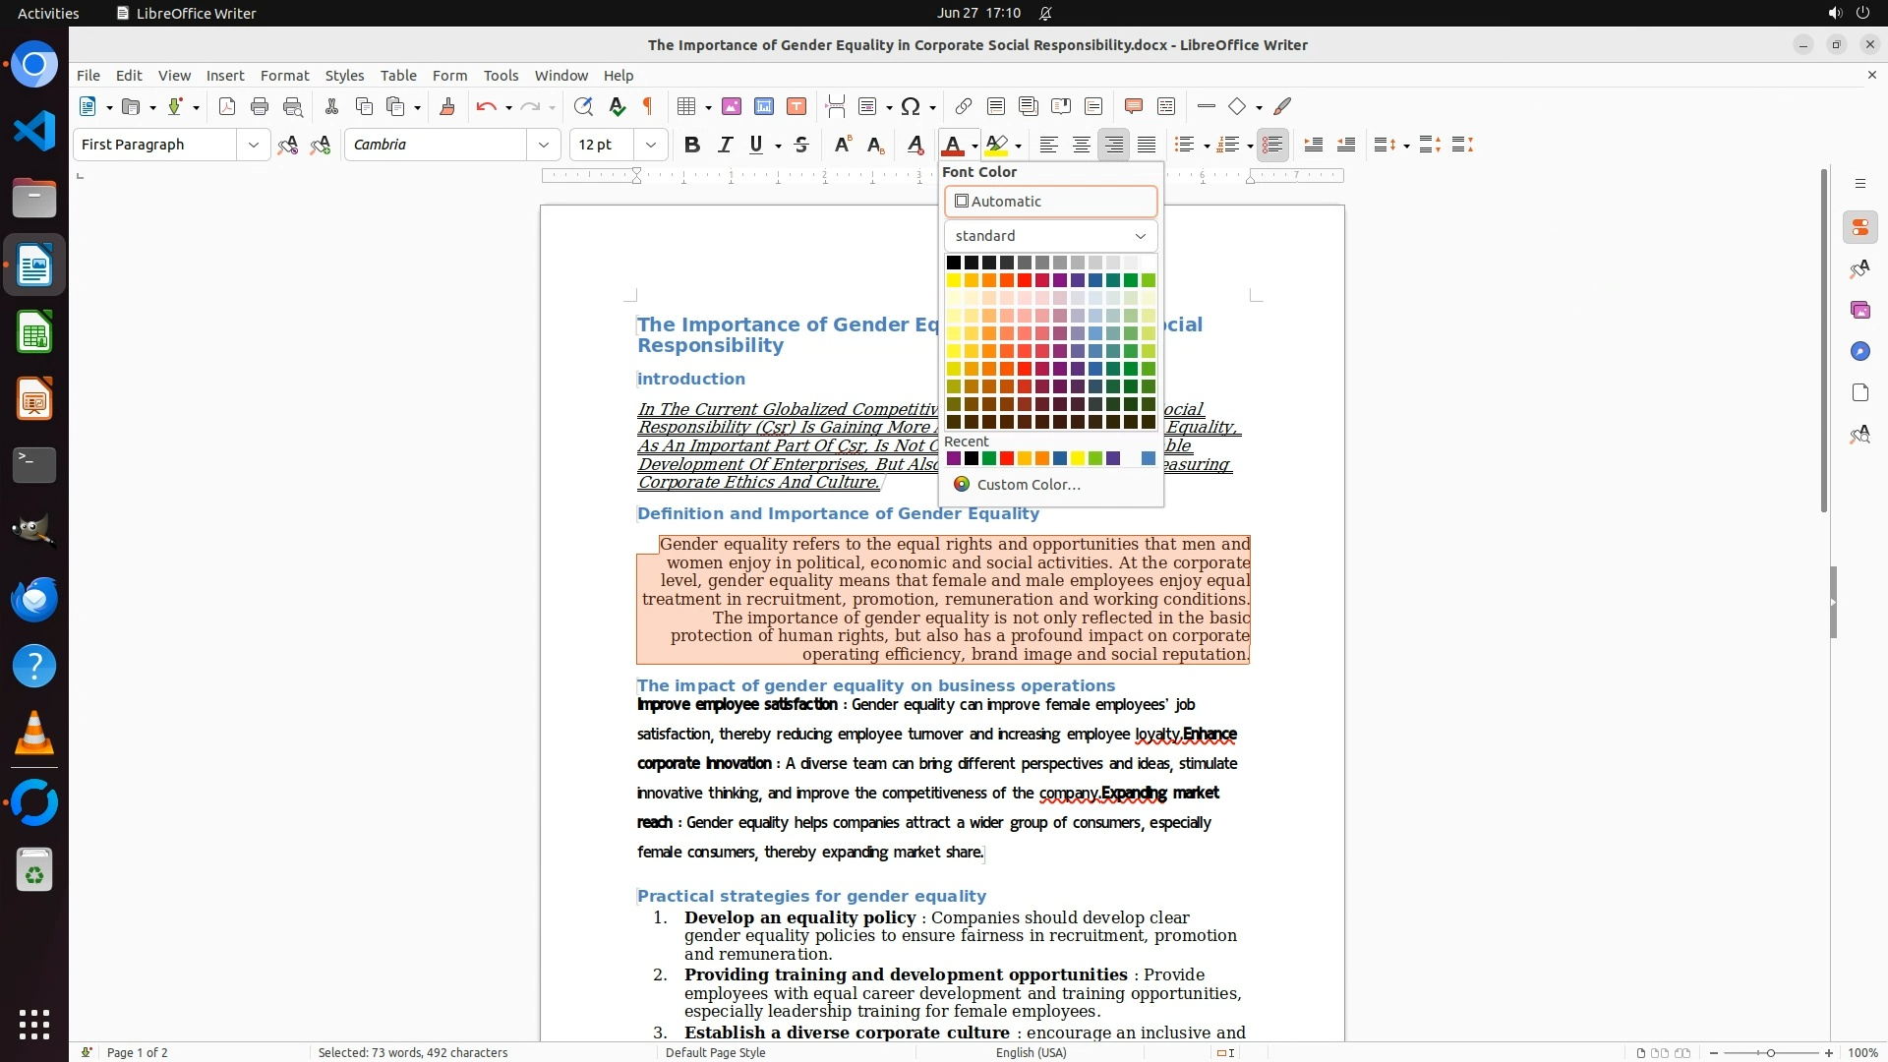Toggle Bold formatting
The height and width of the screenshot is (1062, 1888).
click(692, 146)
